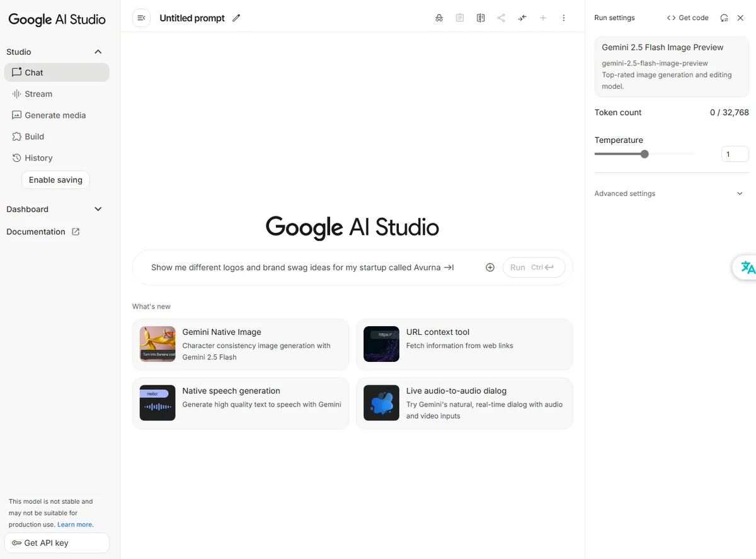Open compare mode side-by-side icon

click(481, 18)
